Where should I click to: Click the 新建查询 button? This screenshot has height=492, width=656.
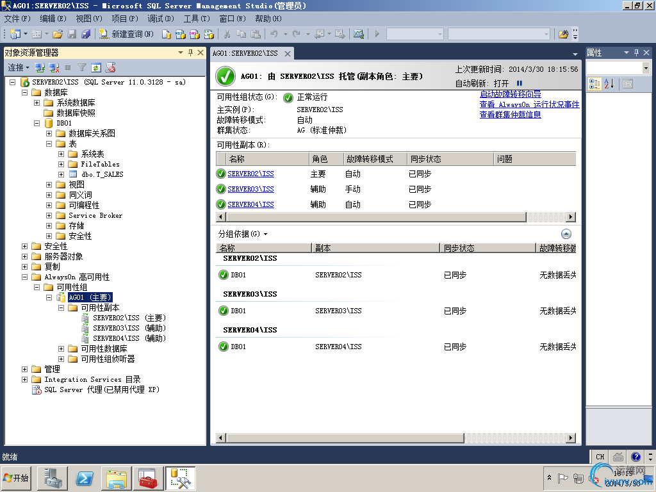(x=126, y=34)
